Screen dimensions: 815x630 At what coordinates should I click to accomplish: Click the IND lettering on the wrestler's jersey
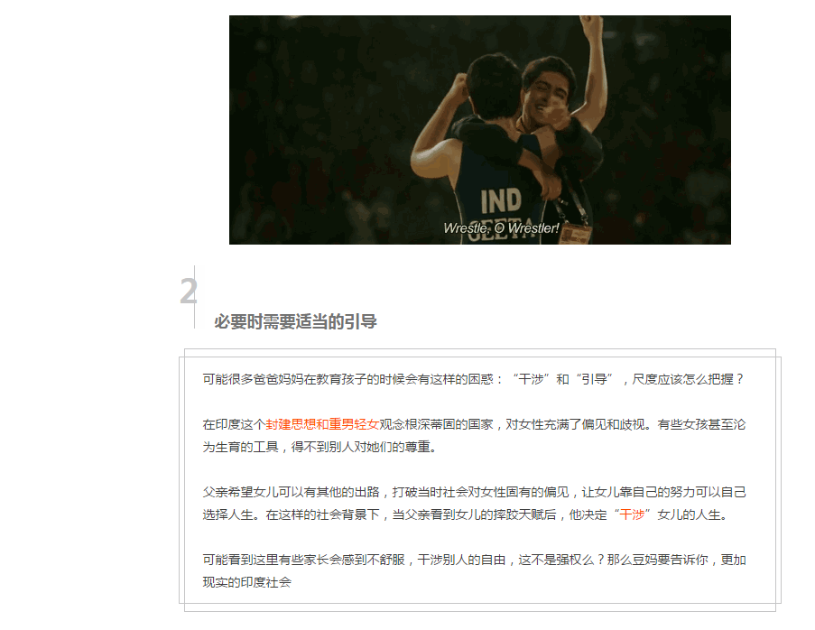[x=501, y=201]
